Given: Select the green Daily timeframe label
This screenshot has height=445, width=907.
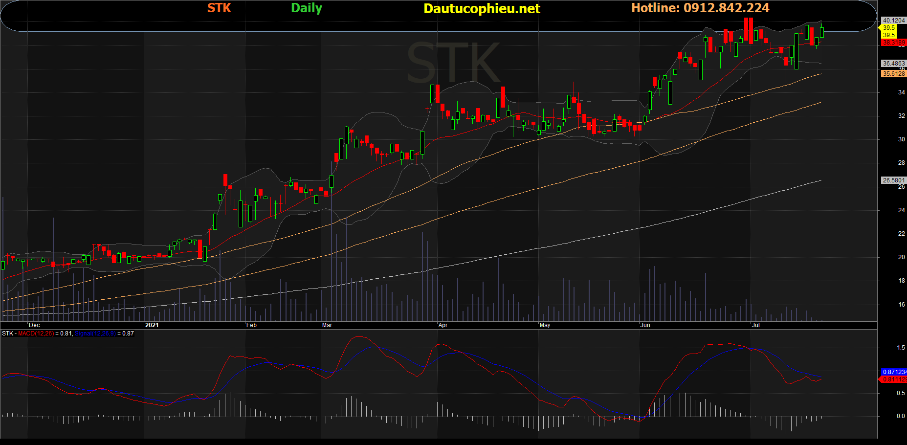Looking at the screenshot, I should tap(307, 8).
